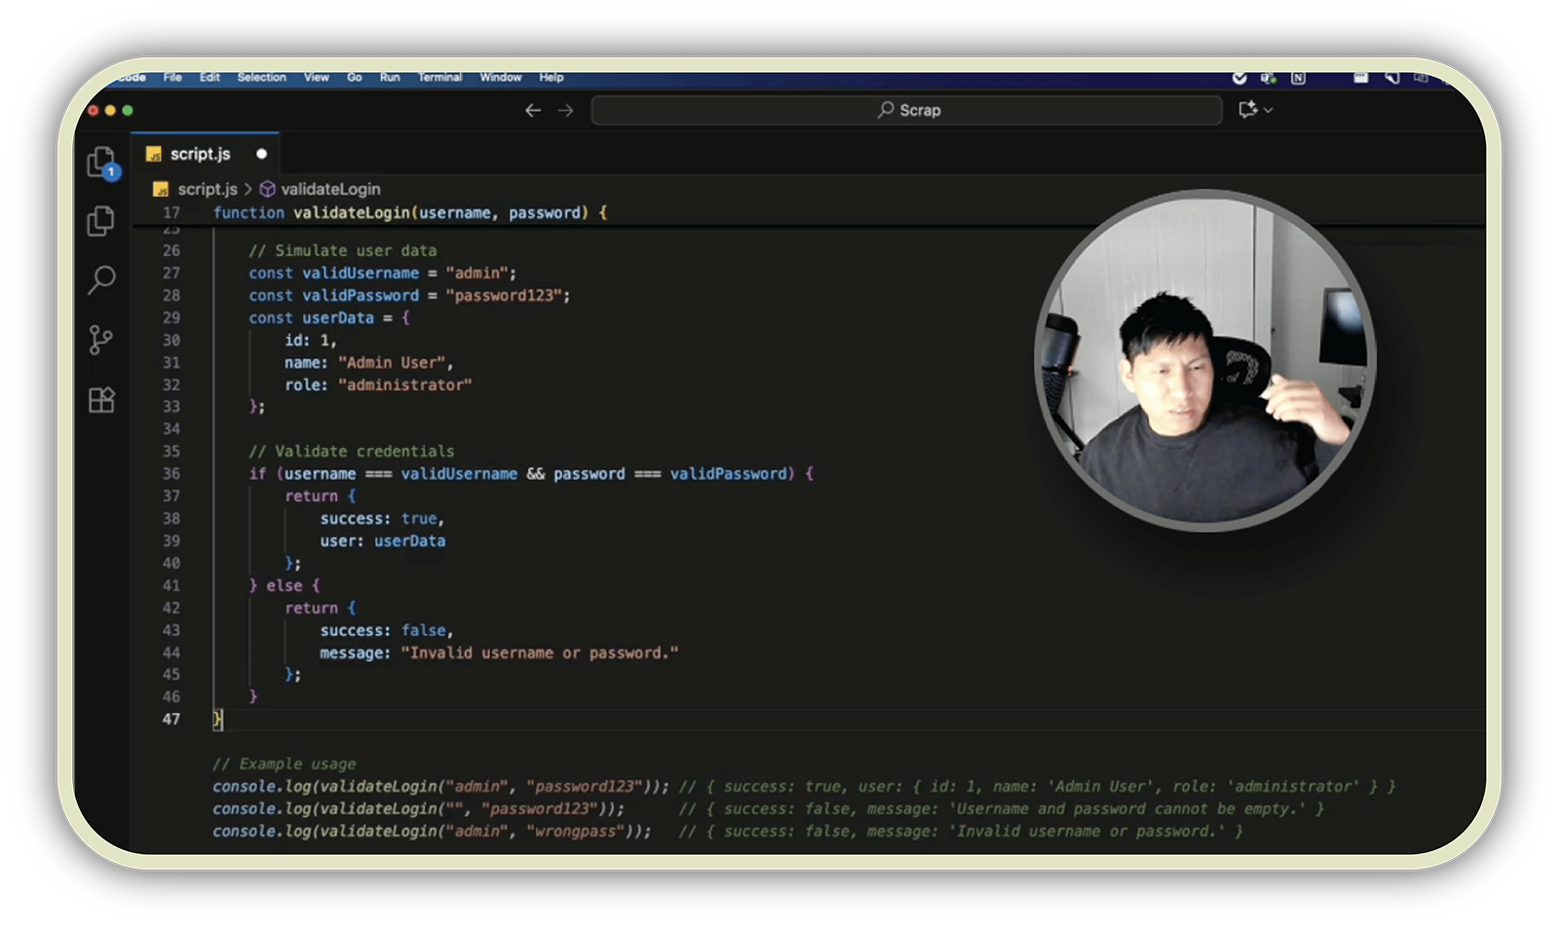Select the script.js editor tab
This screenshot has height=927, width=1559.
pos(200,154)
